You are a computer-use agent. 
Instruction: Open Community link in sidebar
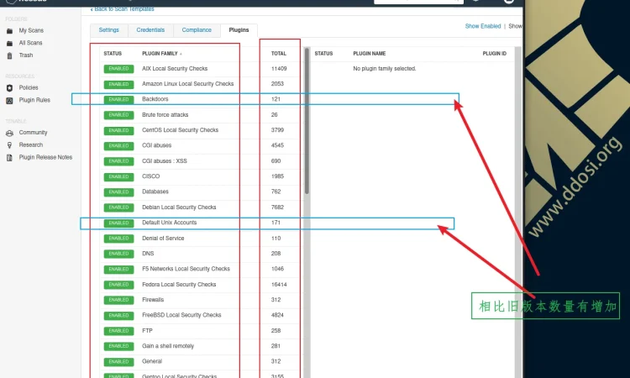pyautogui.click(x=33, y=133)
